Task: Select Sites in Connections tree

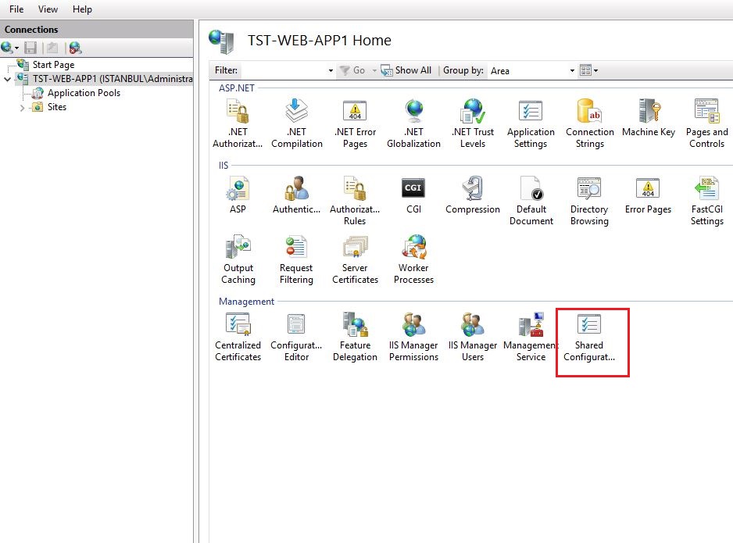Action: [56, 106]
